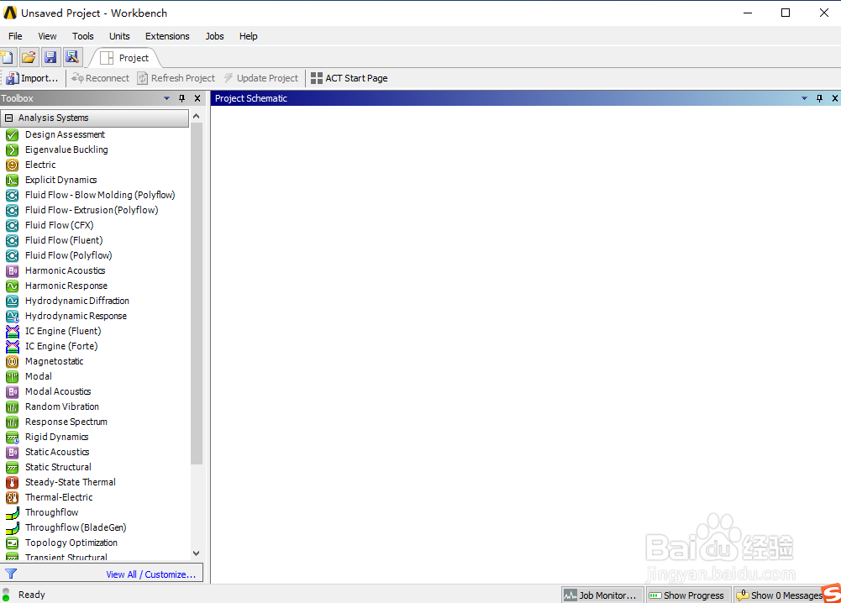Select Fluid Flow - Extrusion (Polyflow)
This screenshot has width=841, height=603.
coord(92,210)
